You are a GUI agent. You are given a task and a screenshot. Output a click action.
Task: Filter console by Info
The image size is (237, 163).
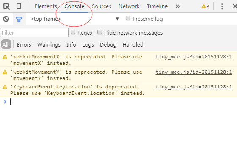pyautogui.click(x=71, y=45)
